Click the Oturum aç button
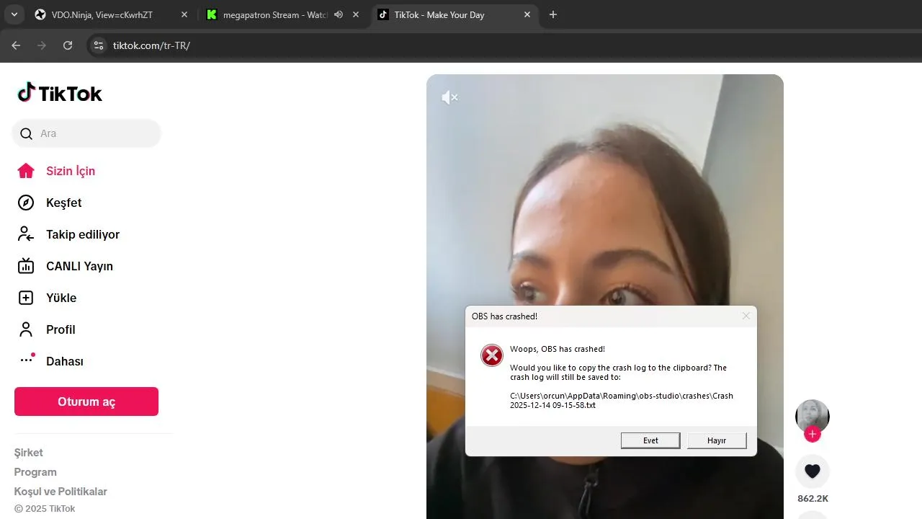Screen dimensions: 922x519 click(x=86, y=402)
